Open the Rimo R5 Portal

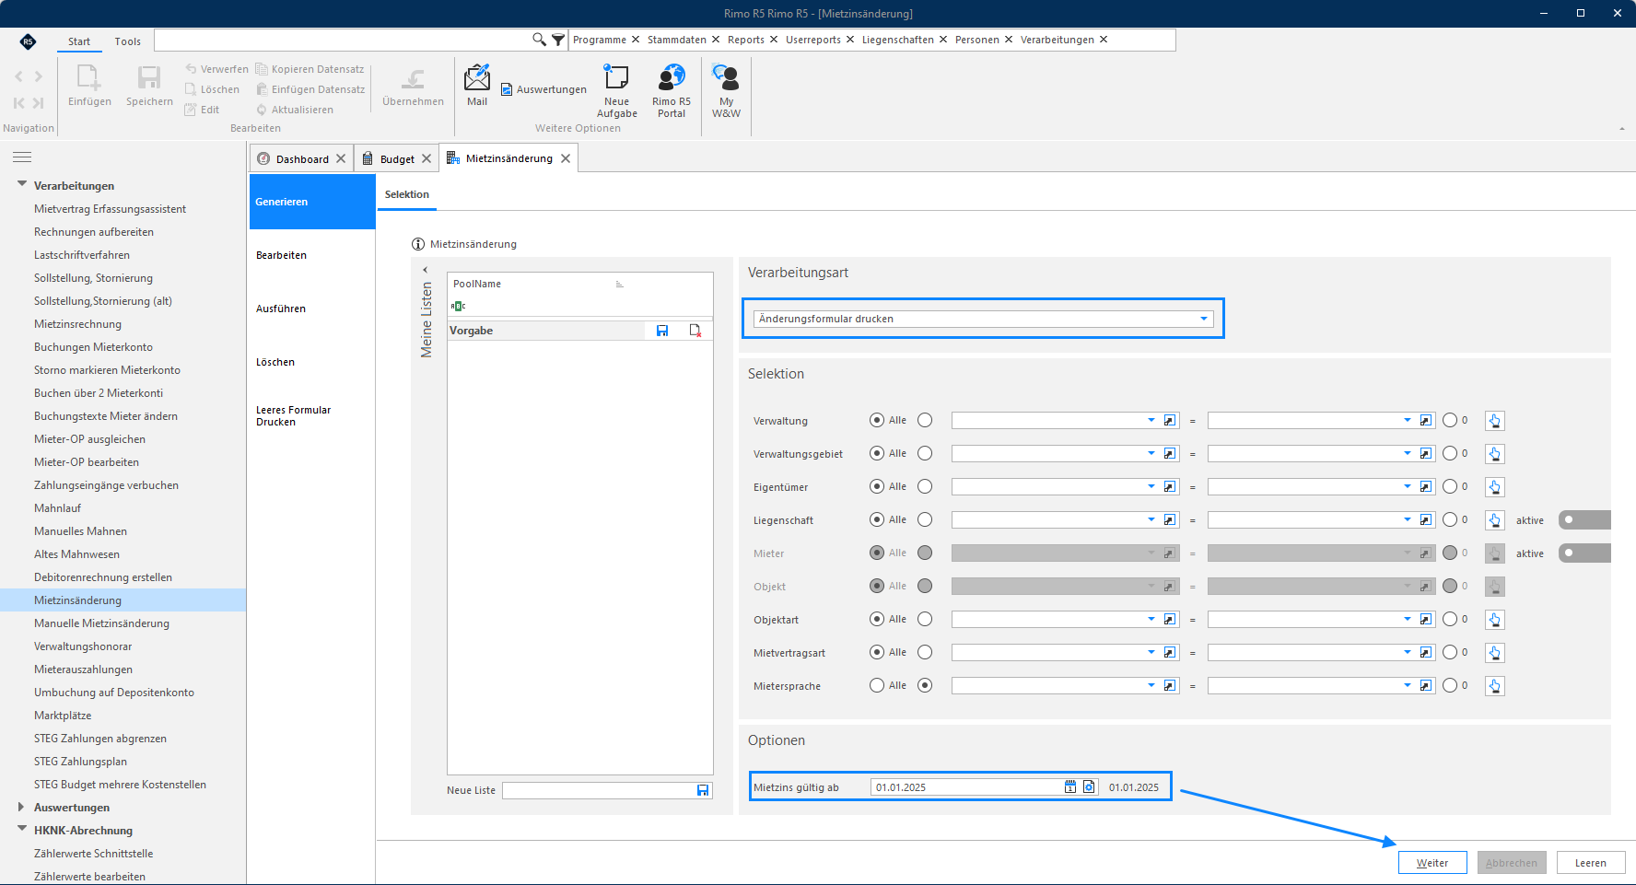pyautogui.click(x=672, y=91)
